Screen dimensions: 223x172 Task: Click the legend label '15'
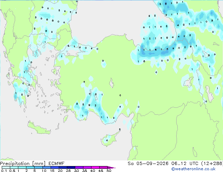[x=52, y=171]
